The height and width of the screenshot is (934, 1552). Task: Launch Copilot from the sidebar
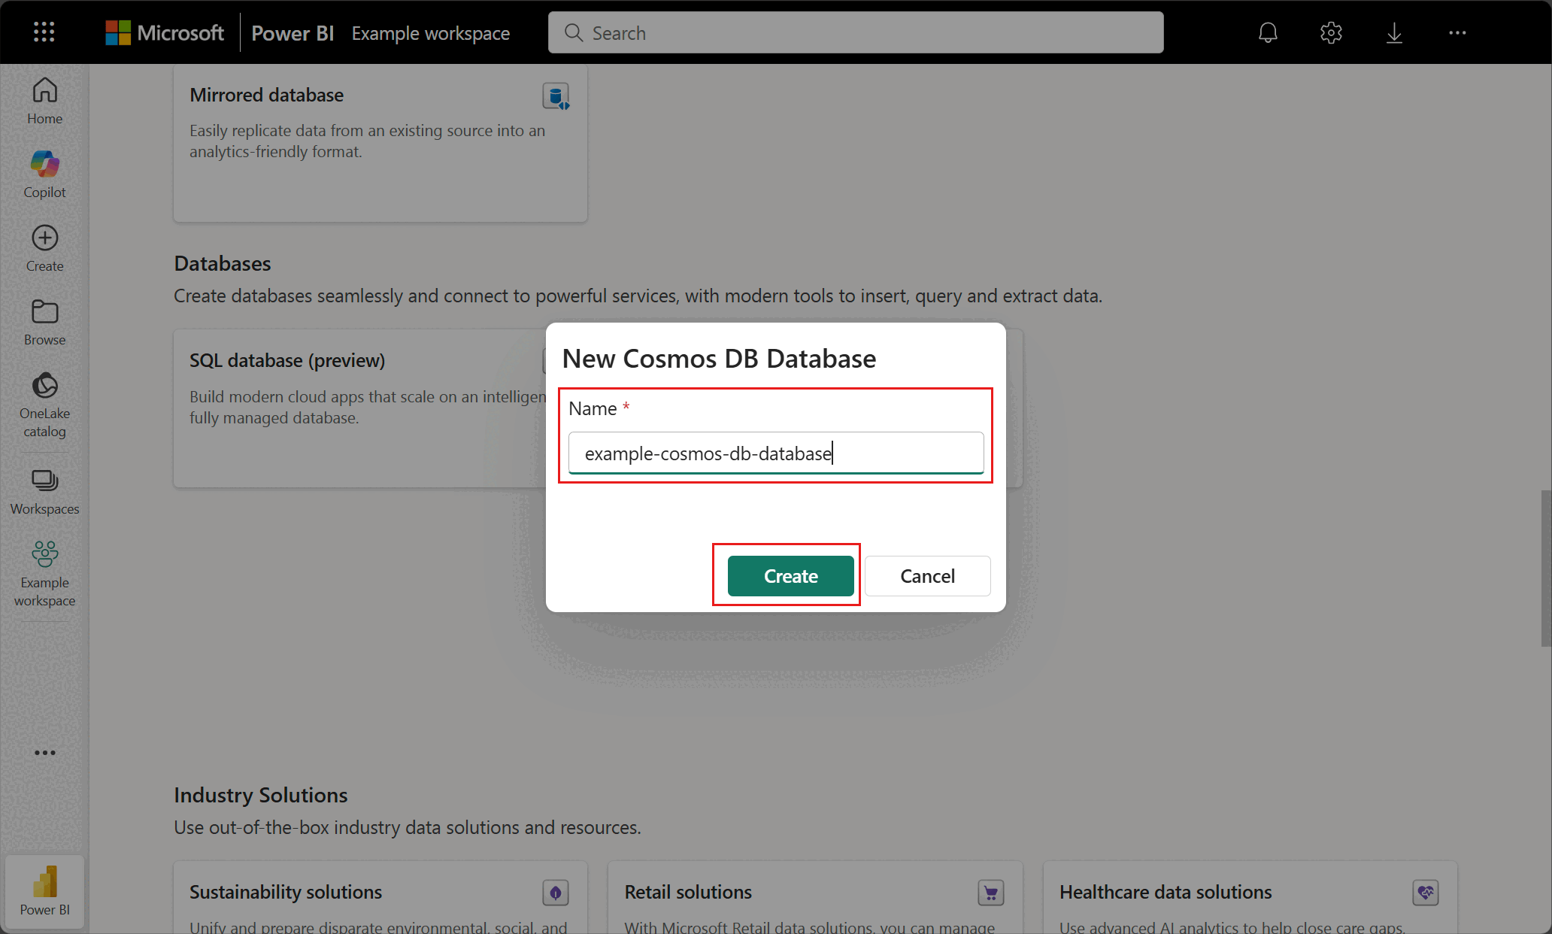(44, 174)
